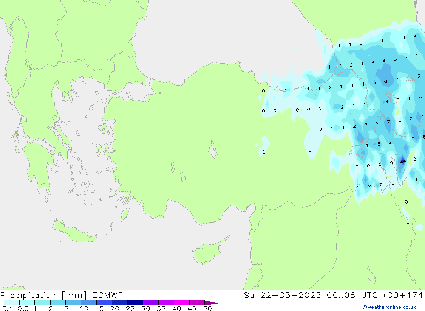425x311 pixels.
Task: Click the '(00+174)' forecast offset text
Action: click(404, 295)
